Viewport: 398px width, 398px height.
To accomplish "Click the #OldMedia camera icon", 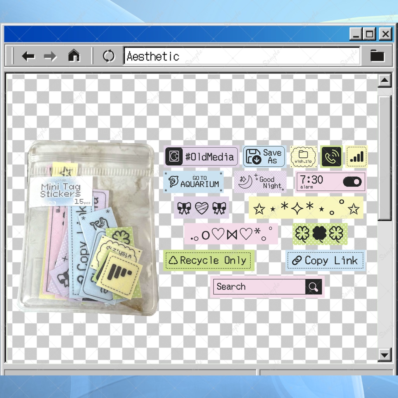I will [x=174, y=156].
